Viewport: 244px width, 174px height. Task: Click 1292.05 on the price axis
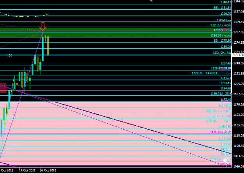click(x=239, y=32)
